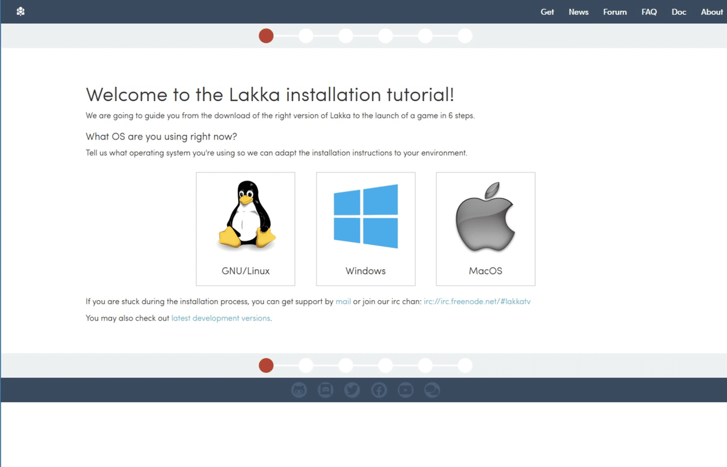Open the Discord icon in the footer
This screenshot has height=467, width=727.
tap(326, 390)
